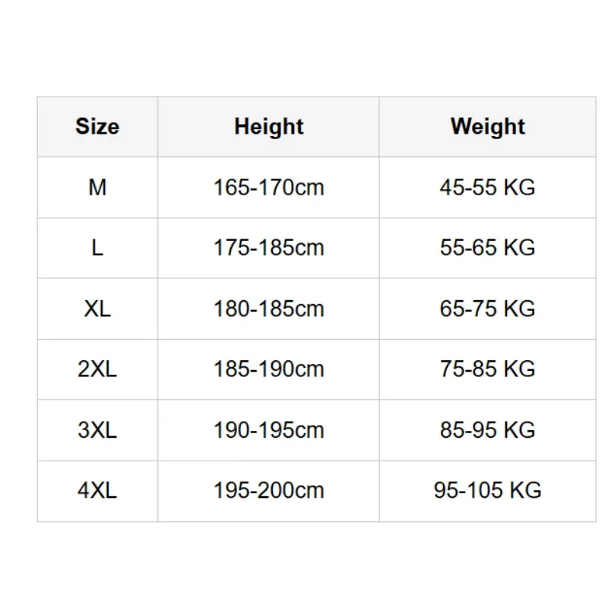
Task: Click the 185-190cm height cell
Action: pos(268,369)
